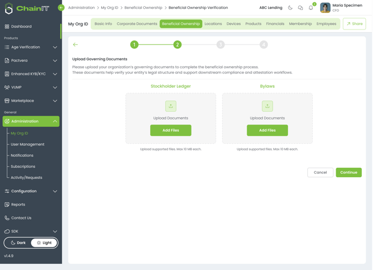The width and height of the screenshot is (373, 270).
Task: Open the Financials tab
Action: pos(275,24)
